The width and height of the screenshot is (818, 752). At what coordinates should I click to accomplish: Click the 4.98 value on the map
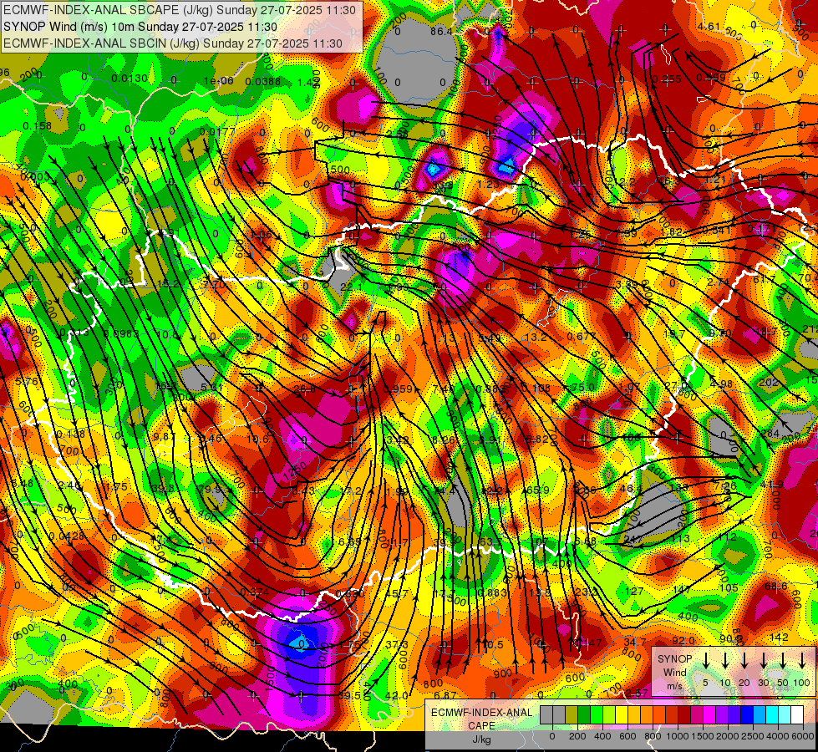click(x=721, y=384)
